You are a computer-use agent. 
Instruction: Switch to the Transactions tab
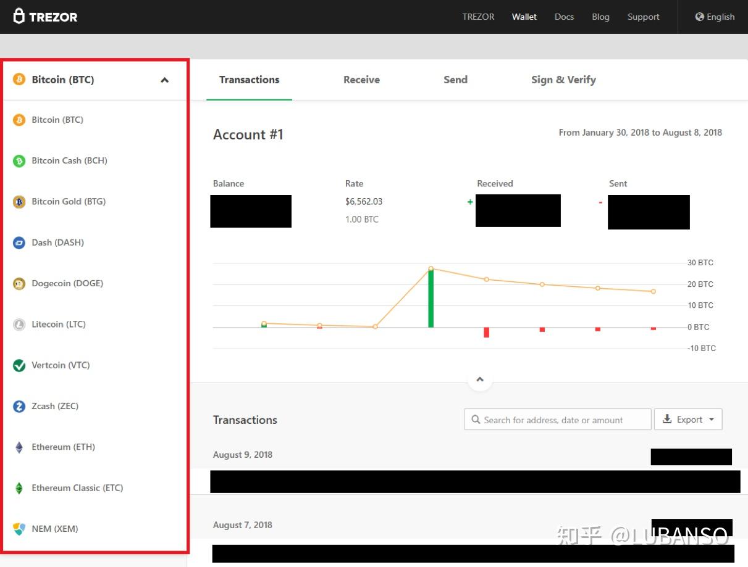coord(250,80)
